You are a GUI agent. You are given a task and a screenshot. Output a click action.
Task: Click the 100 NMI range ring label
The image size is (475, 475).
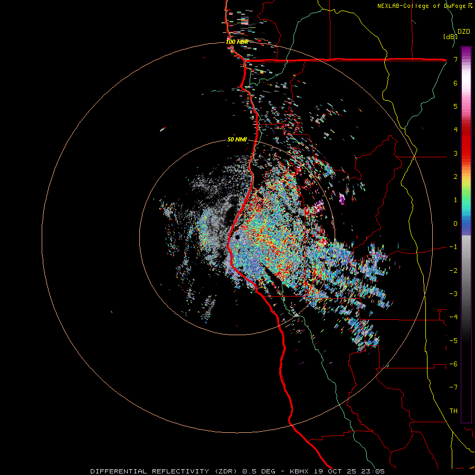237,42
